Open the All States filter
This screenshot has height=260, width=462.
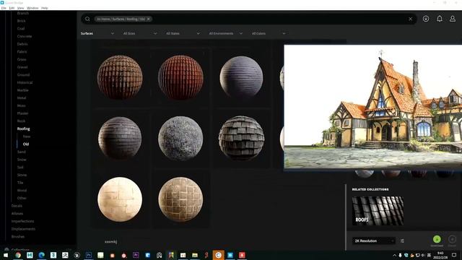point(183,34)
